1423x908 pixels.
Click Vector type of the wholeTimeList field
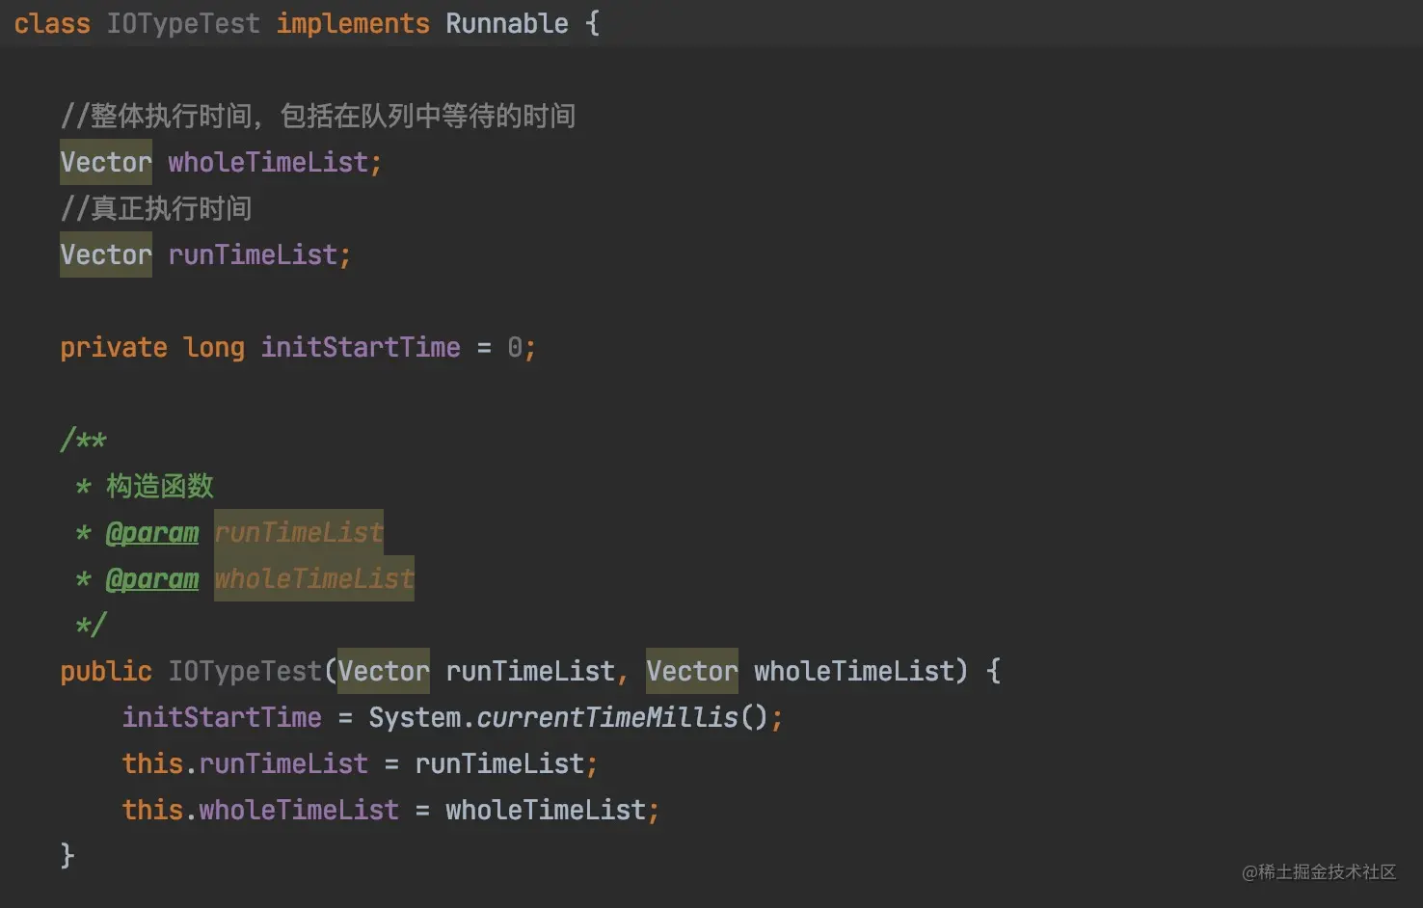pyautogui.click(x=106, y=162)
